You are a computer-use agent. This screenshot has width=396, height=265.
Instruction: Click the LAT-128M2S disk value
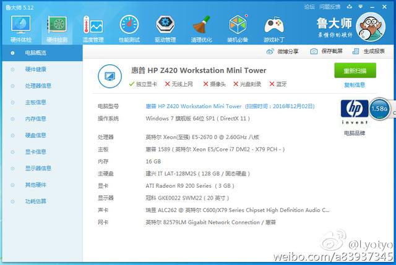[198, 174]
